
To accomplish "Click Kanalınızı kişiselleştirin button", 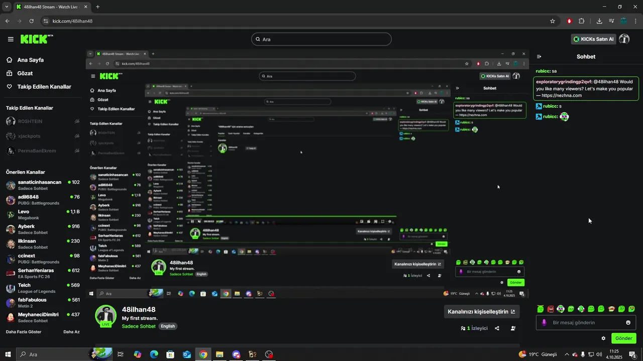I will [x=481, y=311].
